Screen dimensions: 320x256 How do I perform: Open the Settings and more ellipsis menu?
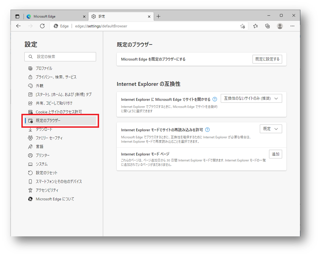click(292, 26)
